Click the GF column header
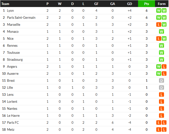 tap(96, 4)
